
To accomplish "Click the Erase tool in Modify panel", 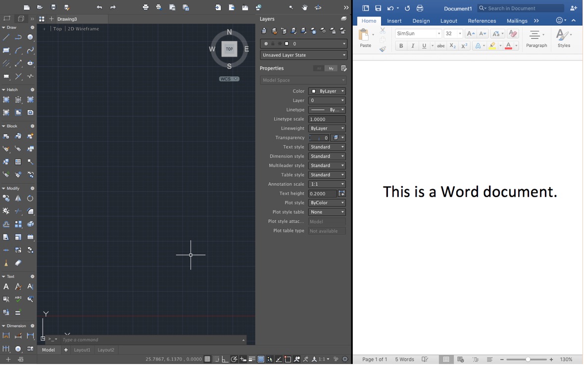I will tap(18, 263).
